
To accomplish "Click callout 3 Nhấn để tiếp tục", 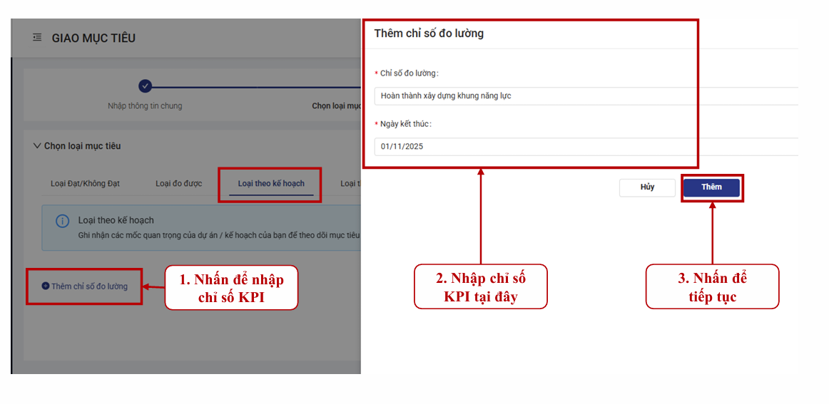I will coord(712,287).
